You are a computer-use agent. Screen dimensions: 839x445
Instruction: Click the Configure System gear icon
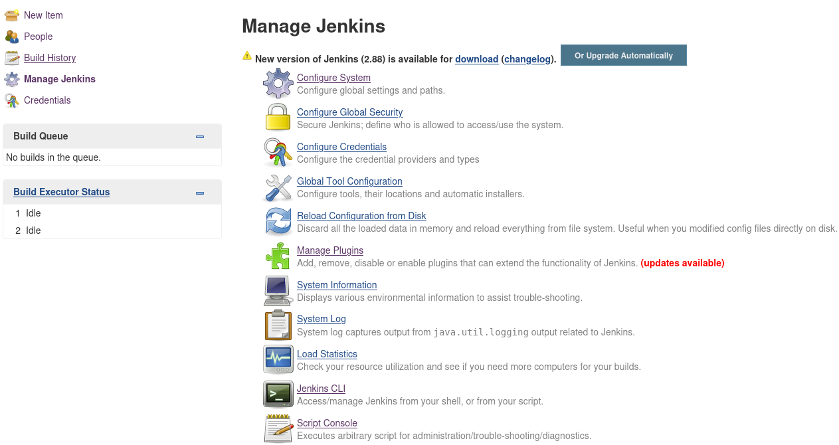click(x=278, y=84)
